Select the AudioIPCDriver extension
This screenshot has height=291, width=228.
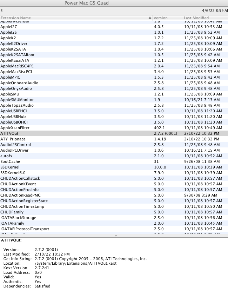pos(114,150)
